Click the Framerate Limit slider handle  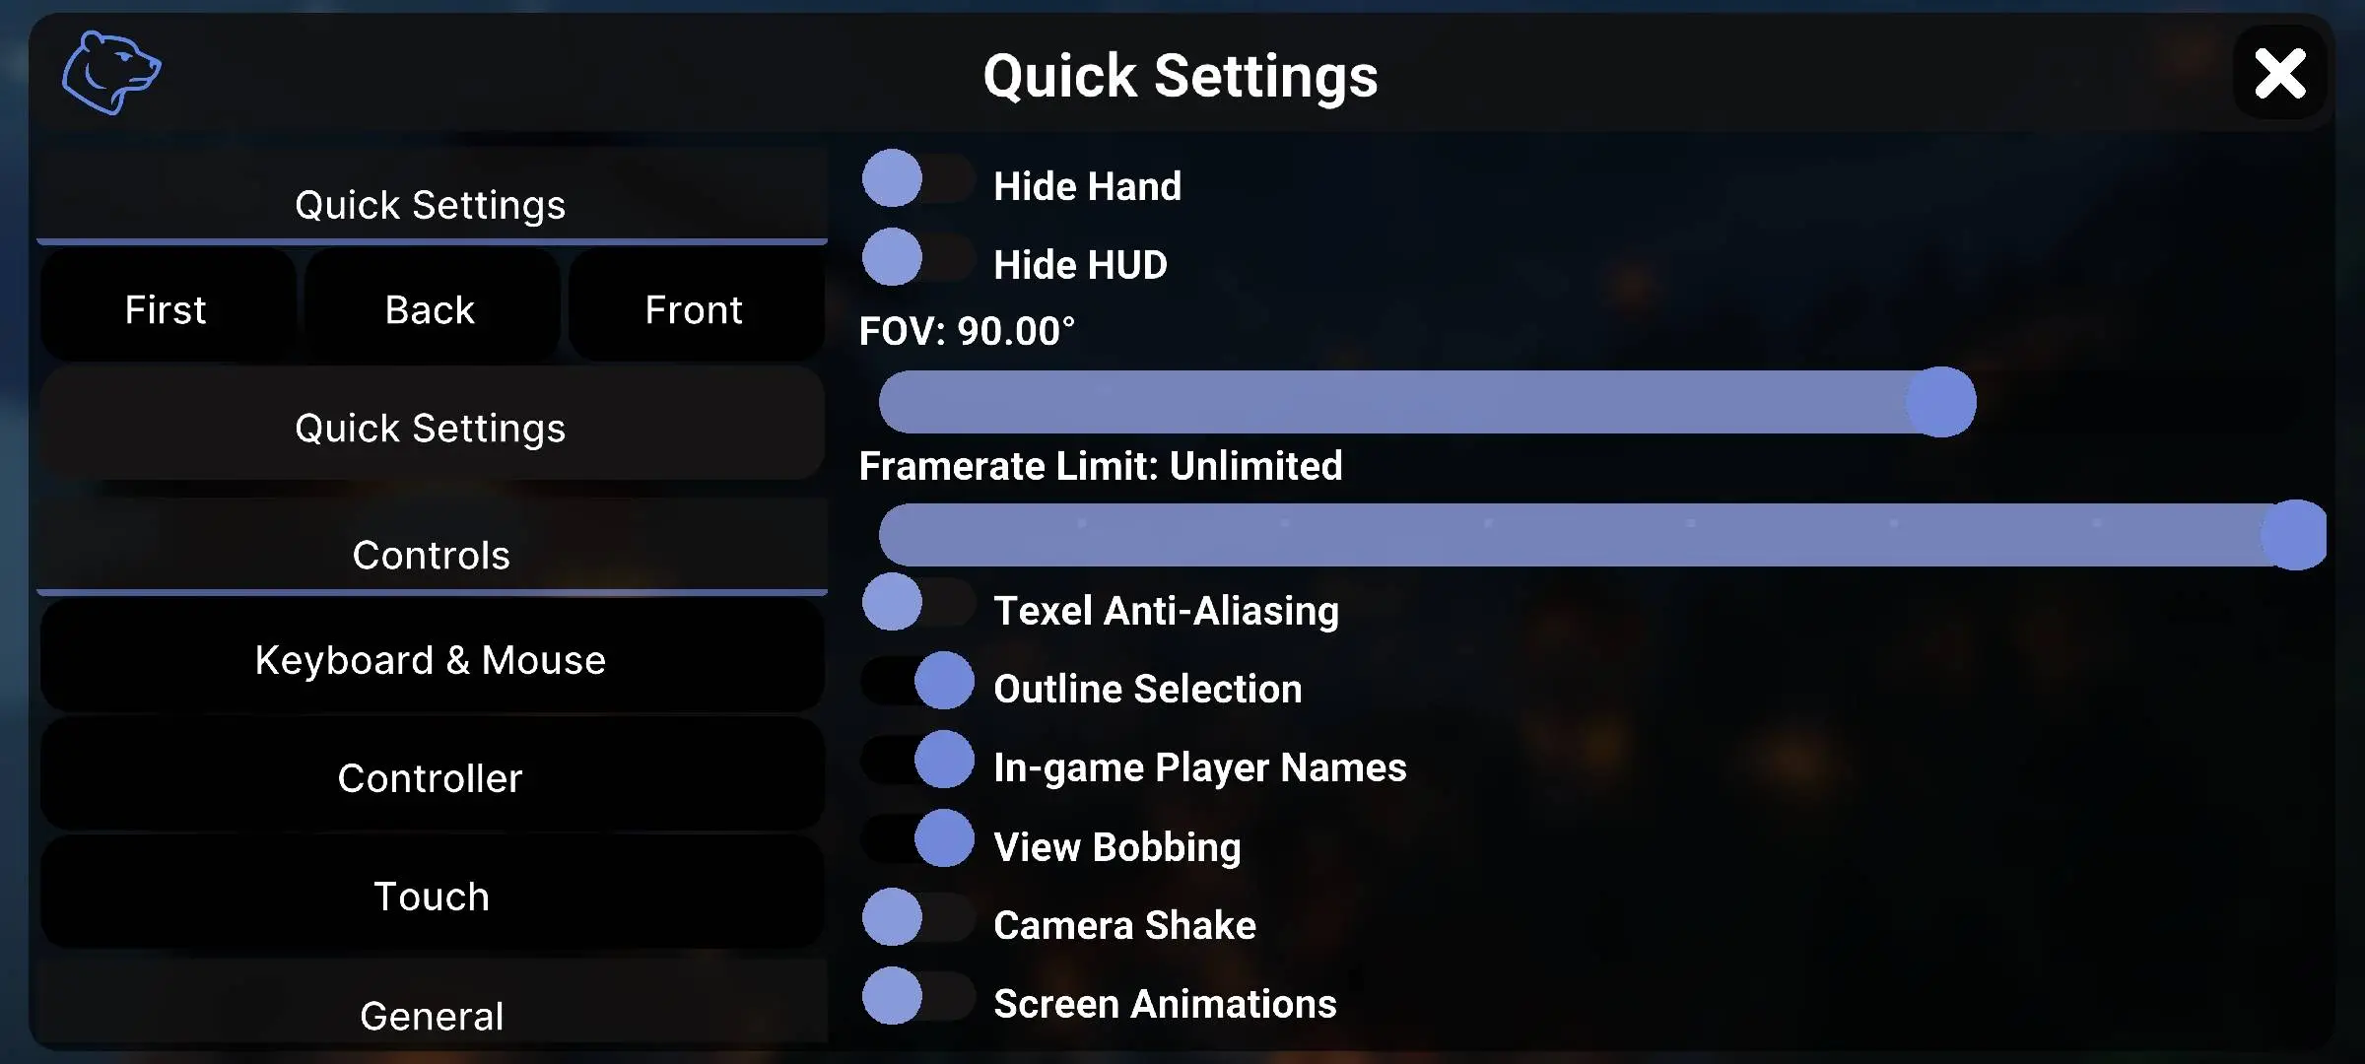[2294, 535]
